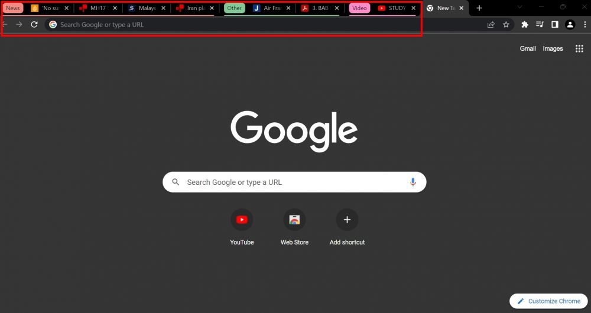Go forward to the next page
Image resolution: width=591 pixels, height=313 pixels.
pos(19,24)
